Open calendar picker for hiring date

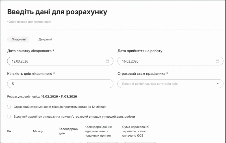[217, 61]
